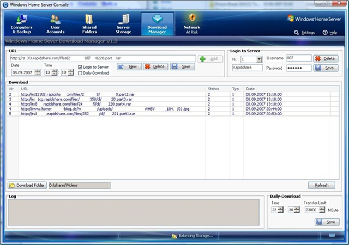Click the Date column header
This screenshot has width=349, height=245.
pyautogui.click(x=287, y=89)
